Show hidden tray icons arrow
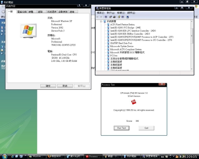Screen dimensions: 199x159 pyautogui.click(x=174, y=157)
